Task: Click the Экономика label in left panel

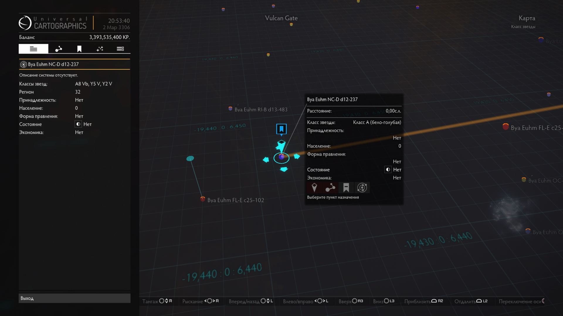Action: [x=31, y=132]
